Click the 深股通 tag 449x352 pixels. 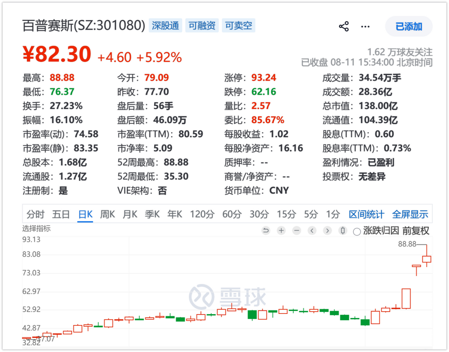pyautogui.click(x=165, y=26)
